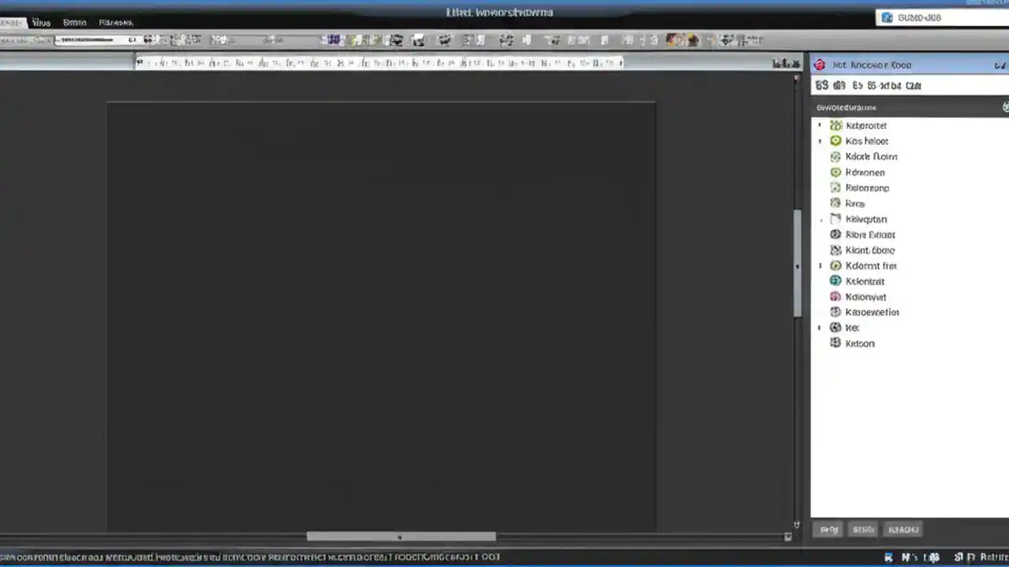The height and width of the screenshot is (567, 1009).
Task: Click the icon next to Kdermt fret entry
Action: [x=836, y=265]
